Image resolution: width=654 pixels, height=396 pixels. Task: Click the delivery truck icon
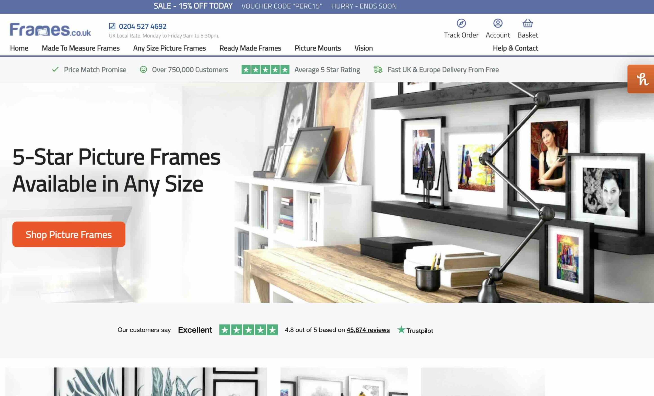(x=378, y=69)
